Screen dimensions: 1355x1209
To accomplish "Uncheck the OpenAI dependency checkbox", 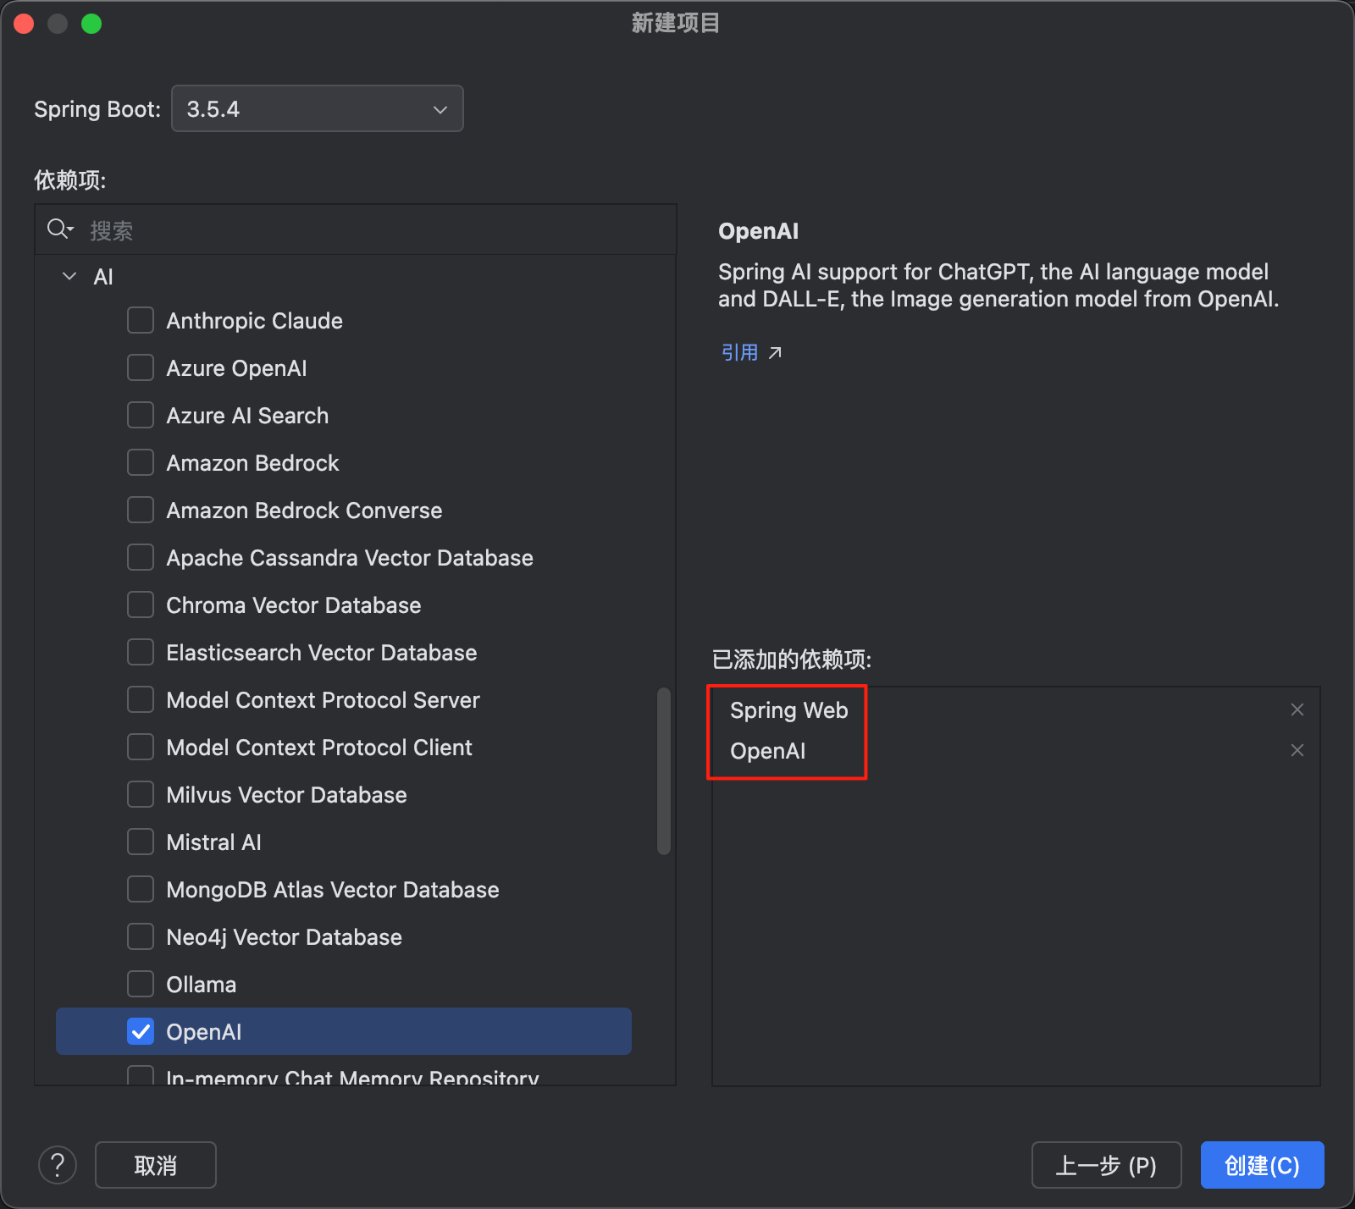I will pyautogui.click(x=141, y=1032).
